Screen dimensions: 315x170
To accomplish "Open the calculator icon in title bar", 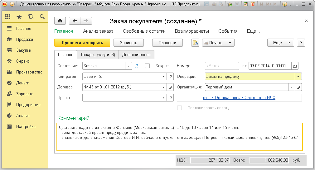I will click(x=245, y=4).
